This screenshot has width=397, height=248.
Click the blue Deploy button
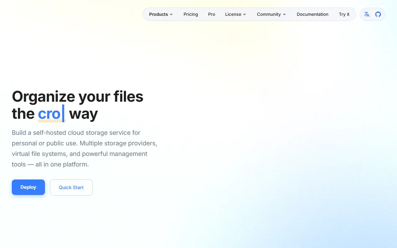[28, 187]
